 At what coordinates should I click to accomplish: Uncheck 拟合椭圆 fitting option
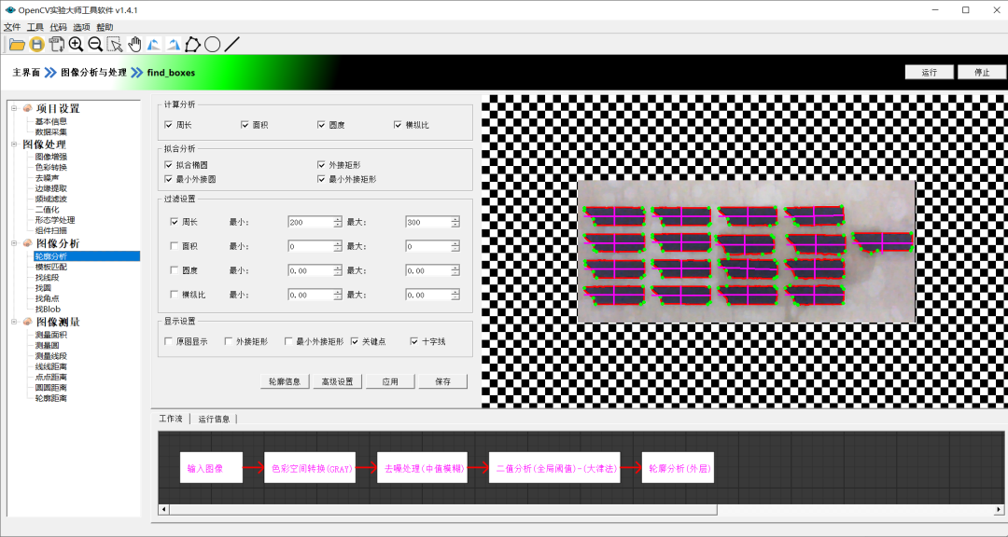[168, 165]
